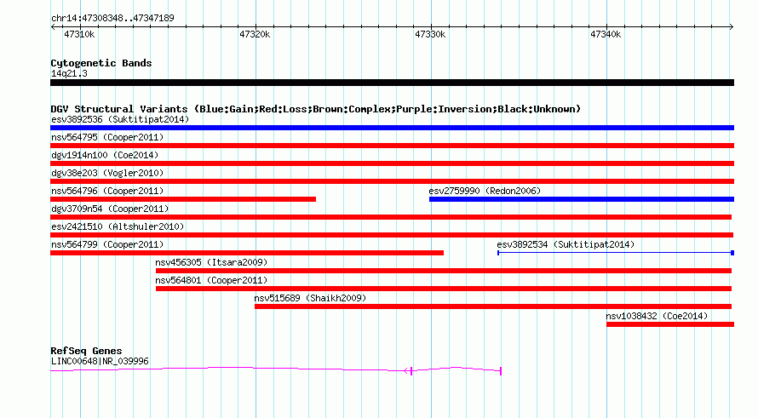Click the left arrow of the ruler
758x418 pixels.
[53, 27]
